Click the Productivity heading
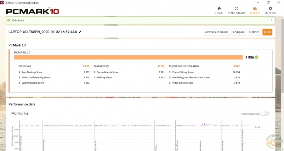 [101, 66]
